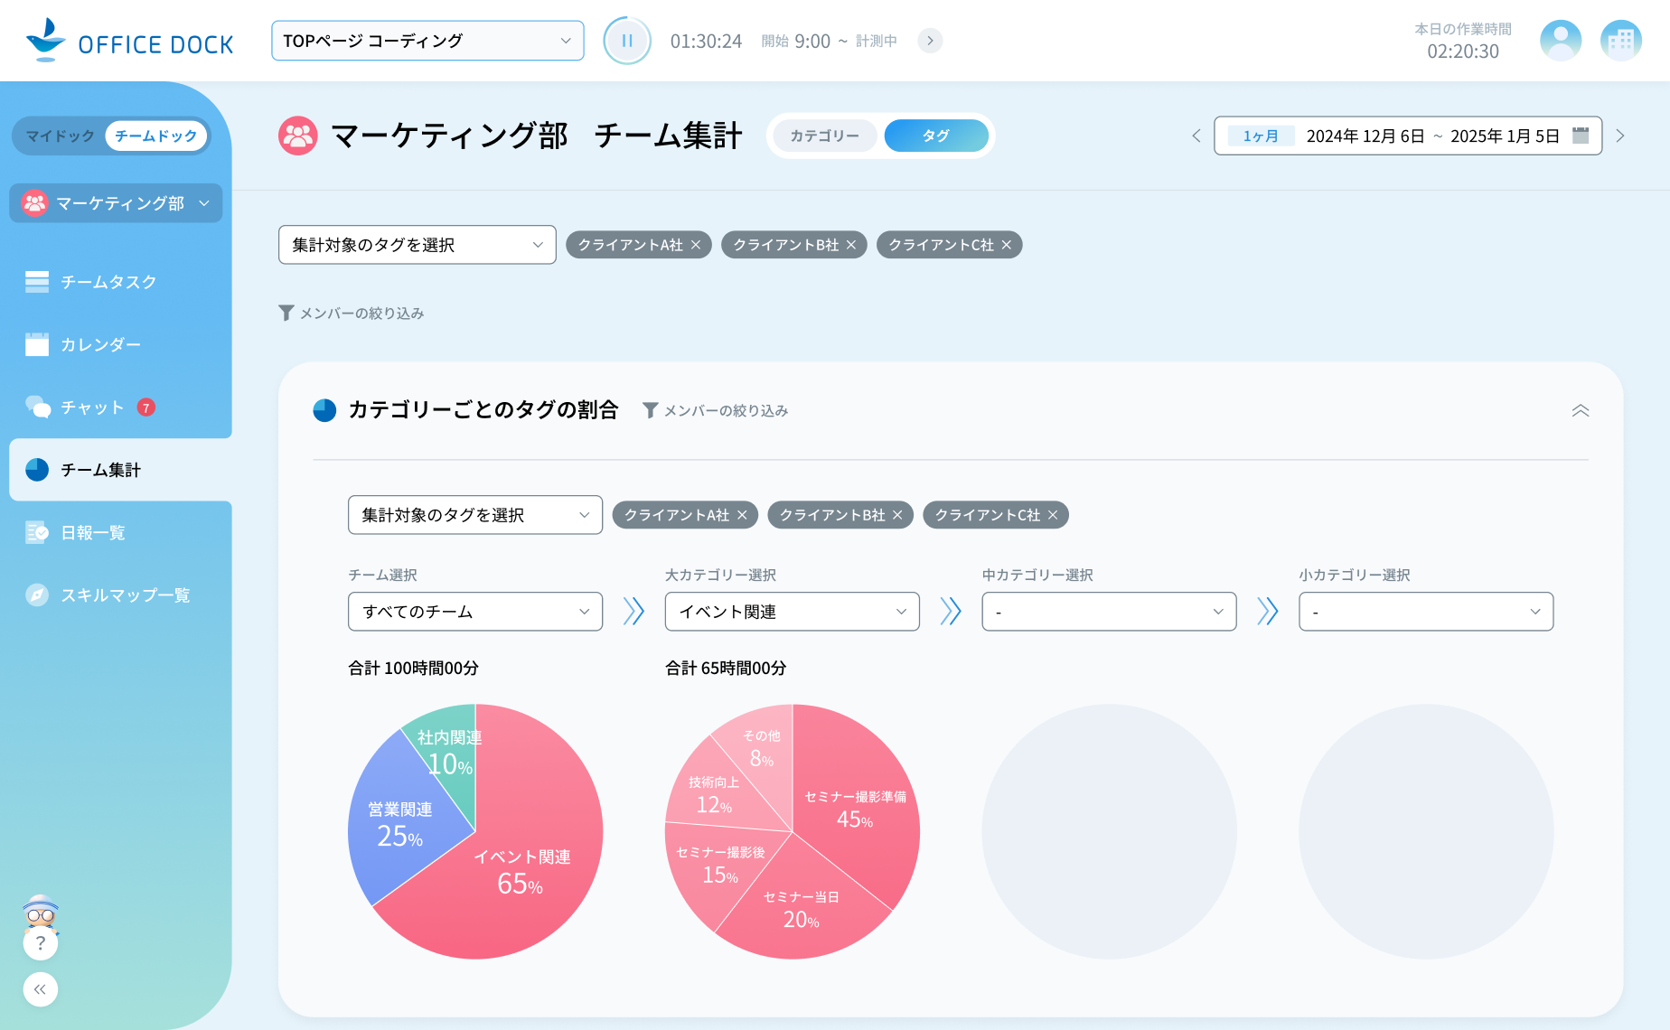Click the help question mark icon
The width and height of the screenshot is (1670, 1030).
pos(40,943)
